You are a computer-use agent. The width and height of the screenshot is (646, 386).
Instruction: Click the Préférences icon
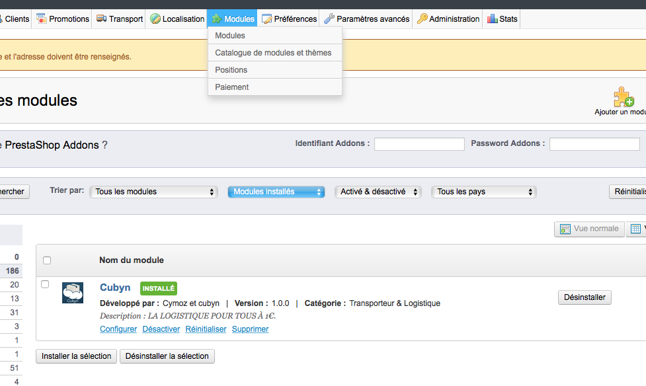pos(267,19)
